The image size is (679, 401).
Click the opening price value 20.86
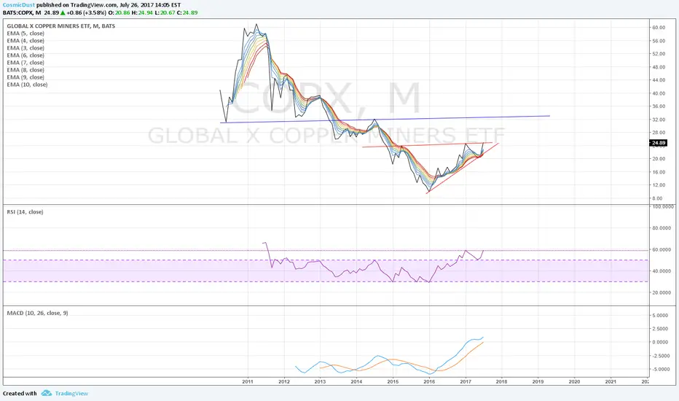click(x=122, y=12)
